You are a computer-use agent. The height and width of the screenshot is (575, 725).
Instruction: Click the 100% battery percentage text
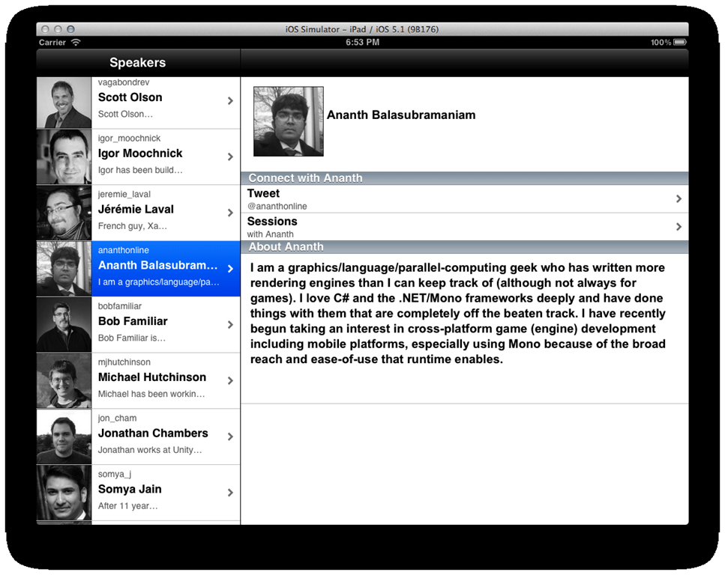click(x=661, y=42)
